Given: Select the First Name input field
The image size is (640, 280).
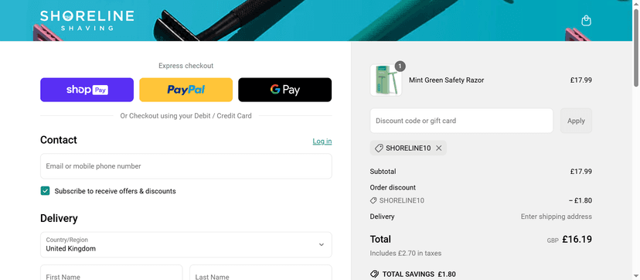Looking at the screenshot, I should 111,273.
